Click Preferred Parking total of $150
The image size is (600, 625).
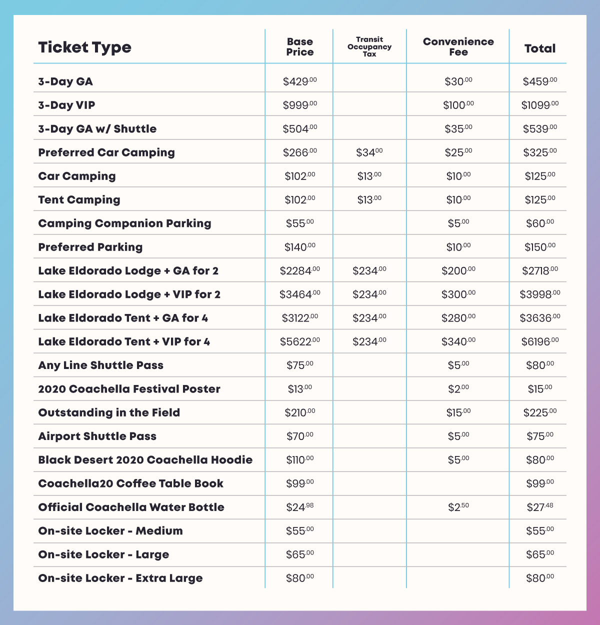[539, 247]
